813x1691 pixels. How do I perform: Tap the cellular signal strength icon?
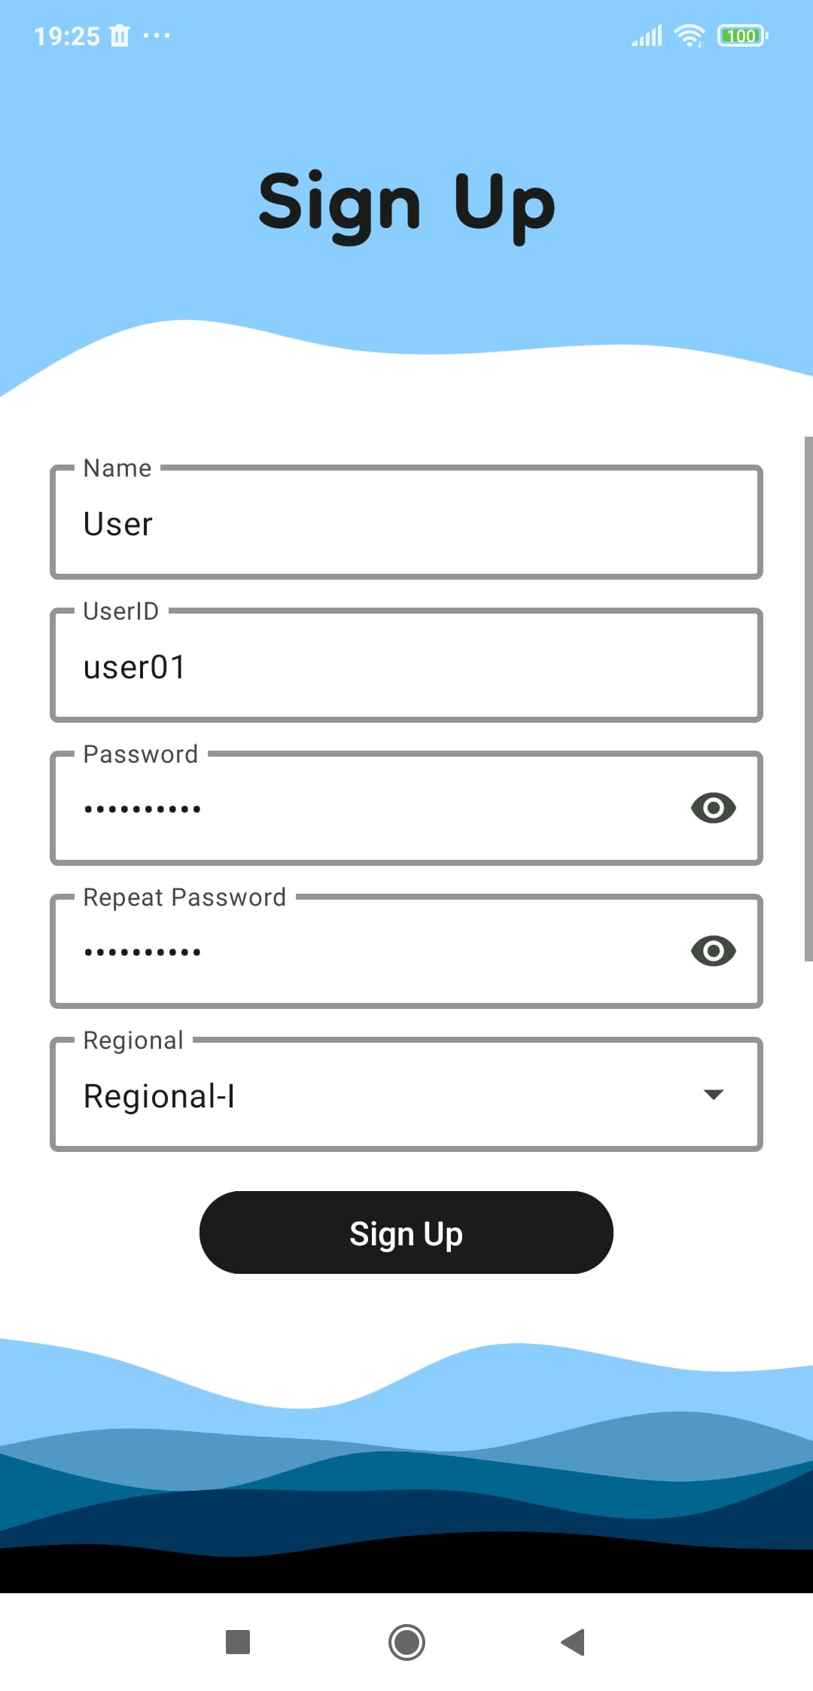[x=647, y=35]
